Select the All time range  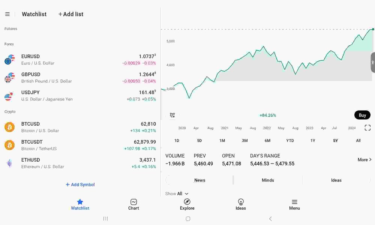point(358,141)
